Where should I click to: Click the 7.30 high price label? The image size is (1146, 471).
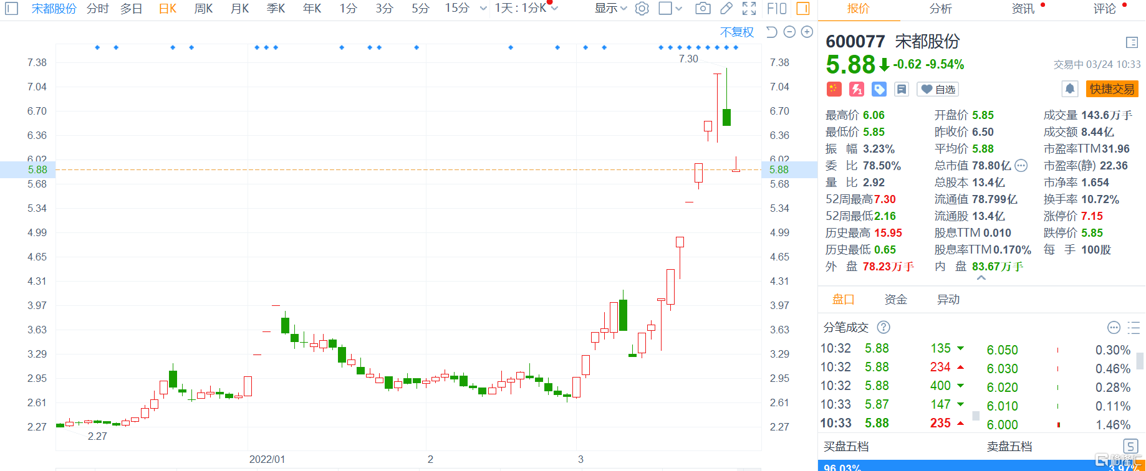(688, 59)
